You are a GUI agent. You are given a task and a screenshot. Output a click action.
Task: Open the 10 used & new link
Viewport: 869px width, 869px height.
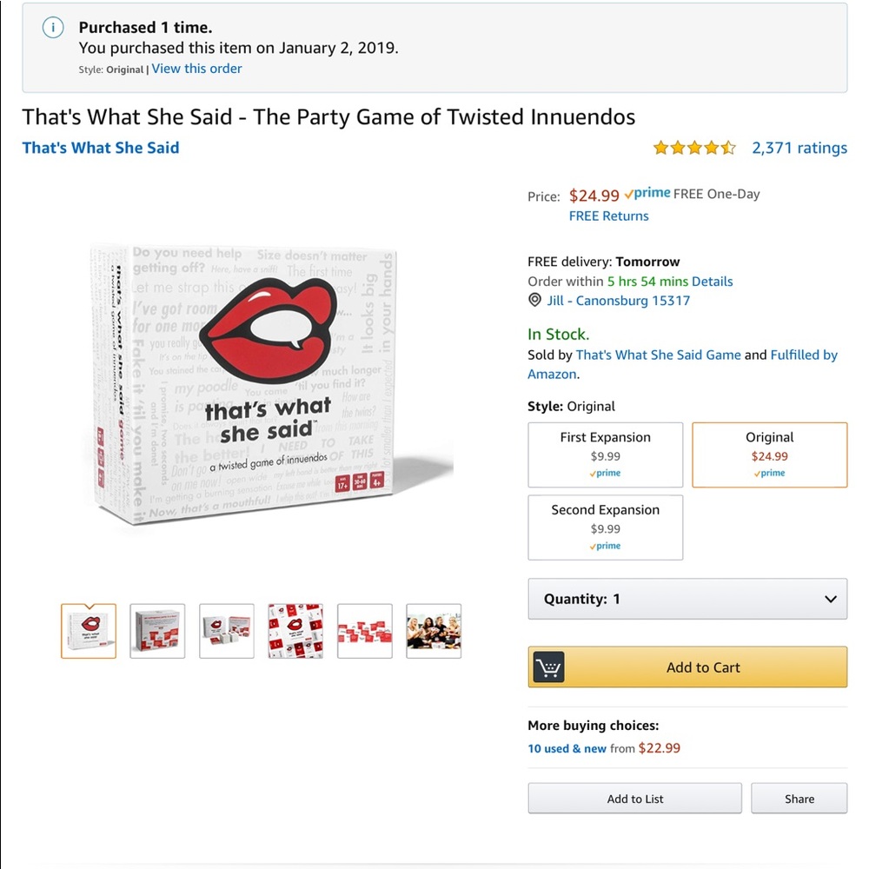pyautogui.click(x=567, y=748)
